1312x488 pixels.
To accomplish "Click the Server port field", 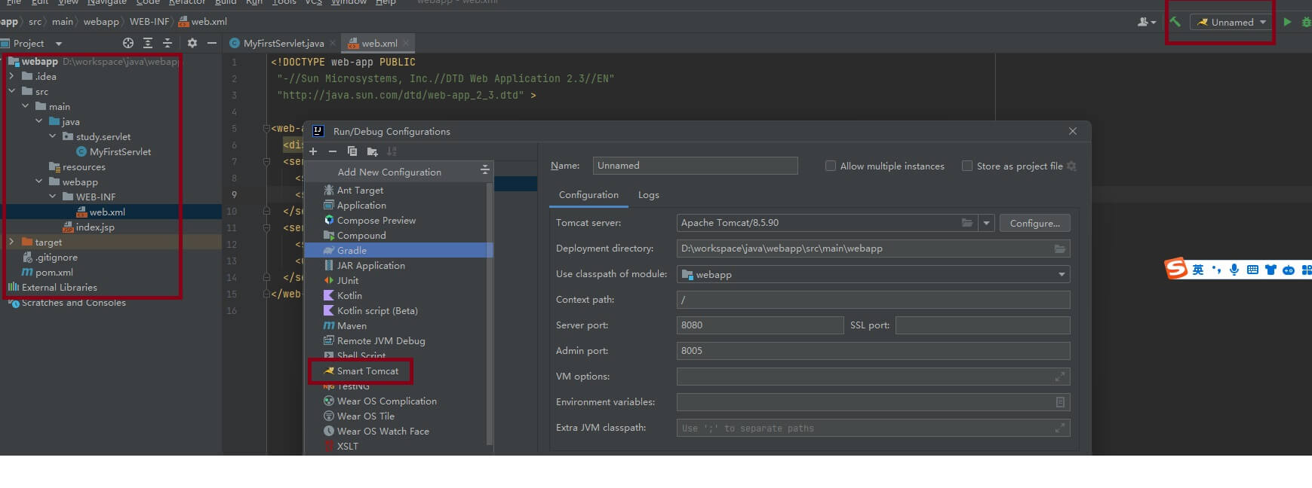I will point(760,325).
